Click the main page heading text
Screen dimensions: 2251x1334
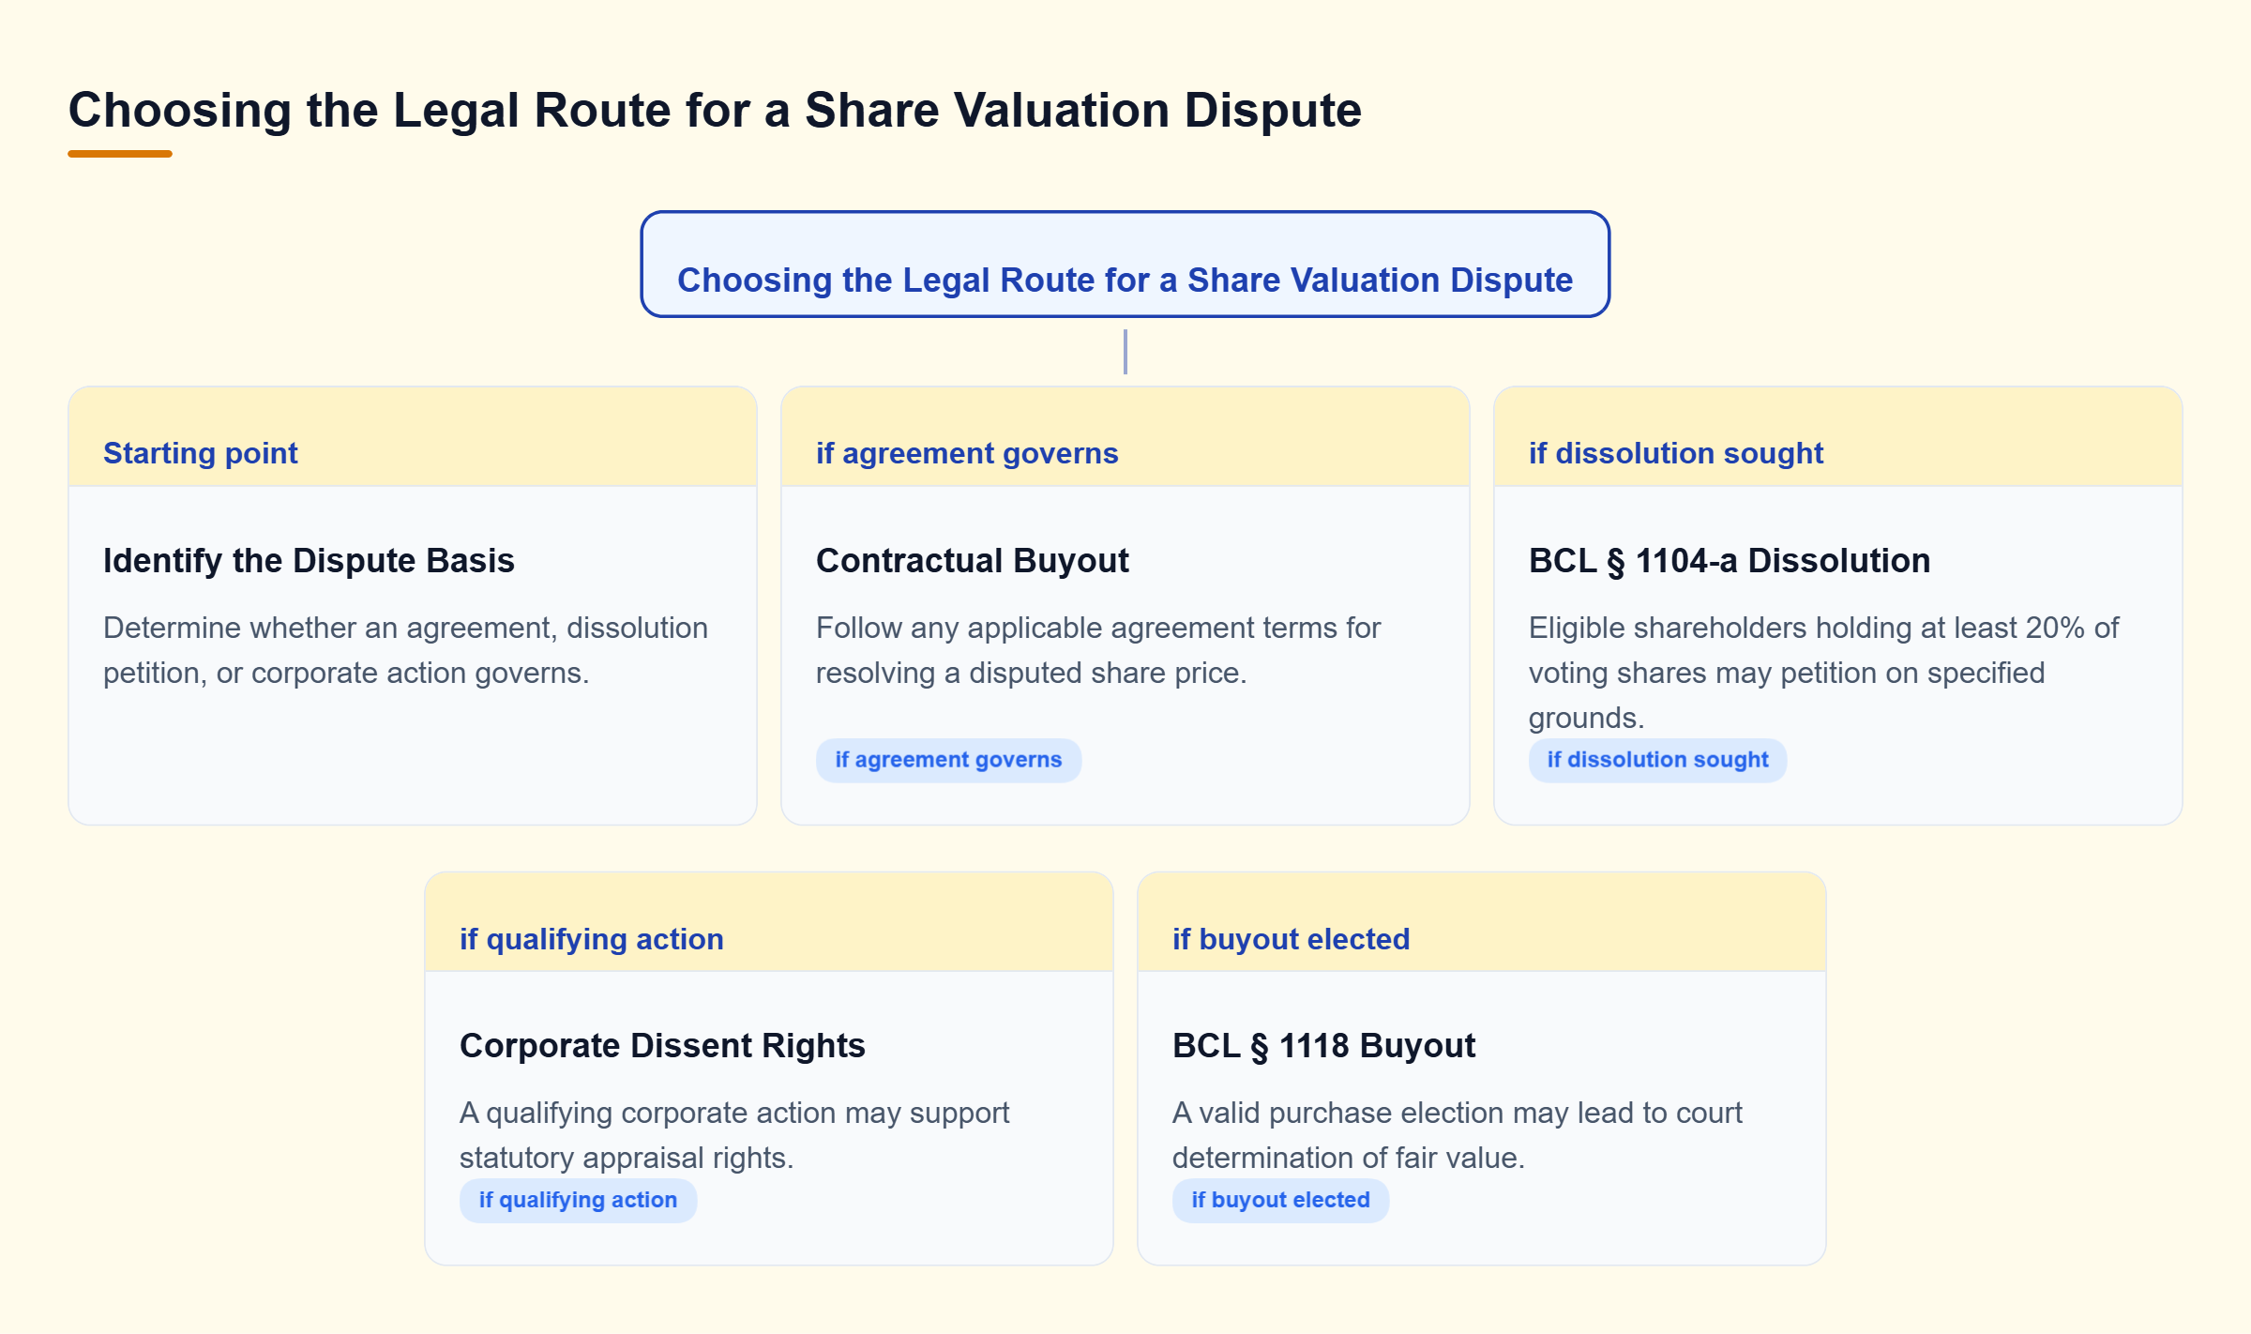click(x=715, y=111)
